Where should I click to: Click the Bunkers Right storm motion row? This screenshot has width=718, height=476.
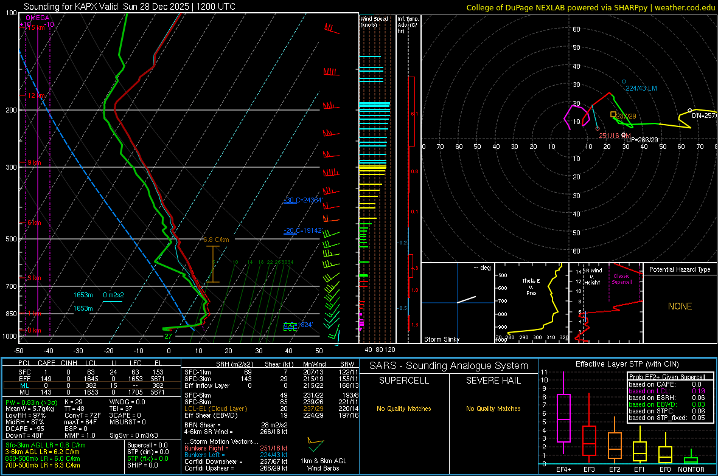236,448
